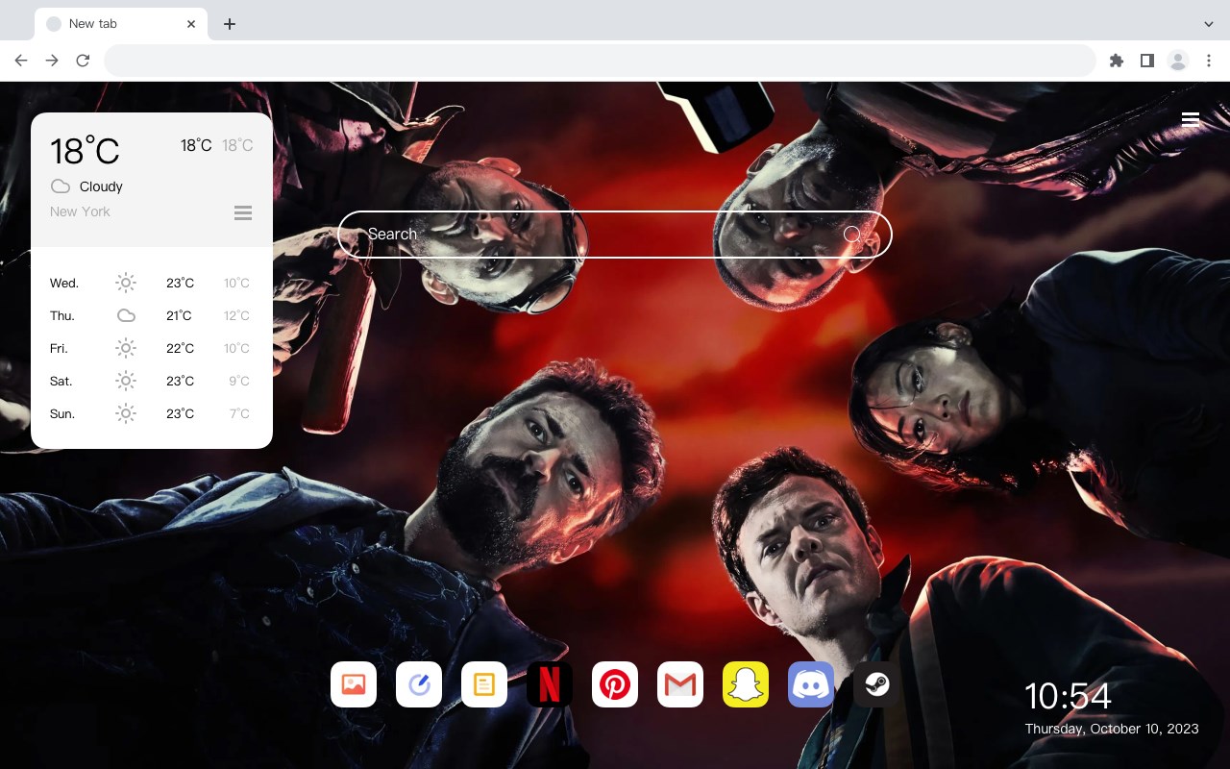Launch the Pinterest shortcut
The height and width of the screenshot is (769, 1230).
(x=615, y=684)
